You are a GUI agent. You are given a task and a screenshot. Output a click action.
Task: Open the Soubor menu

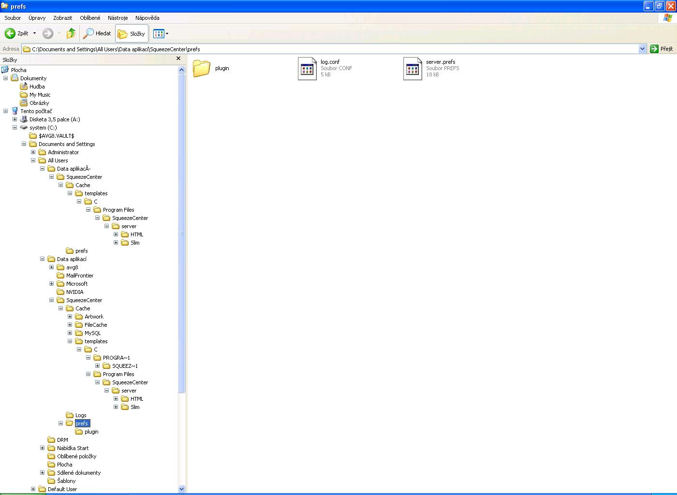coord(13,18)
